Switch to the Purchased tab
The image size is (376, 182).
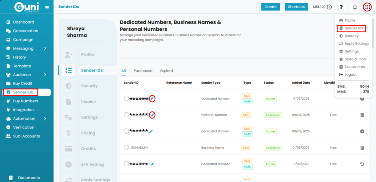(x=143, y=71)
